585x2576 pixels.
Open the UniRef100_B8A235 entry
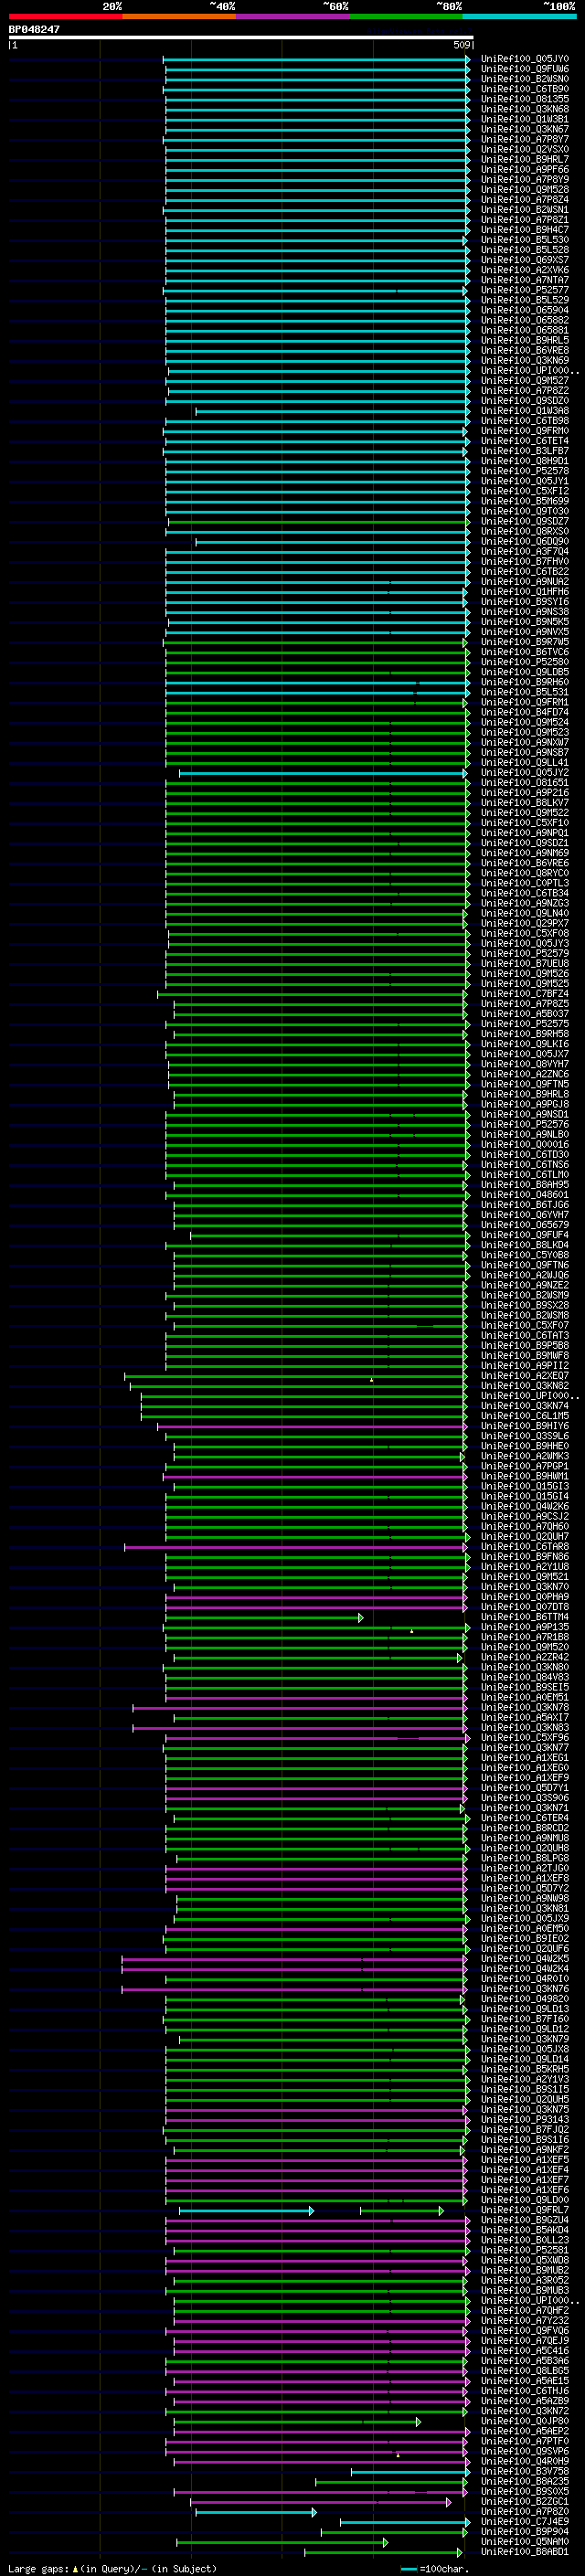point(525,2481)
